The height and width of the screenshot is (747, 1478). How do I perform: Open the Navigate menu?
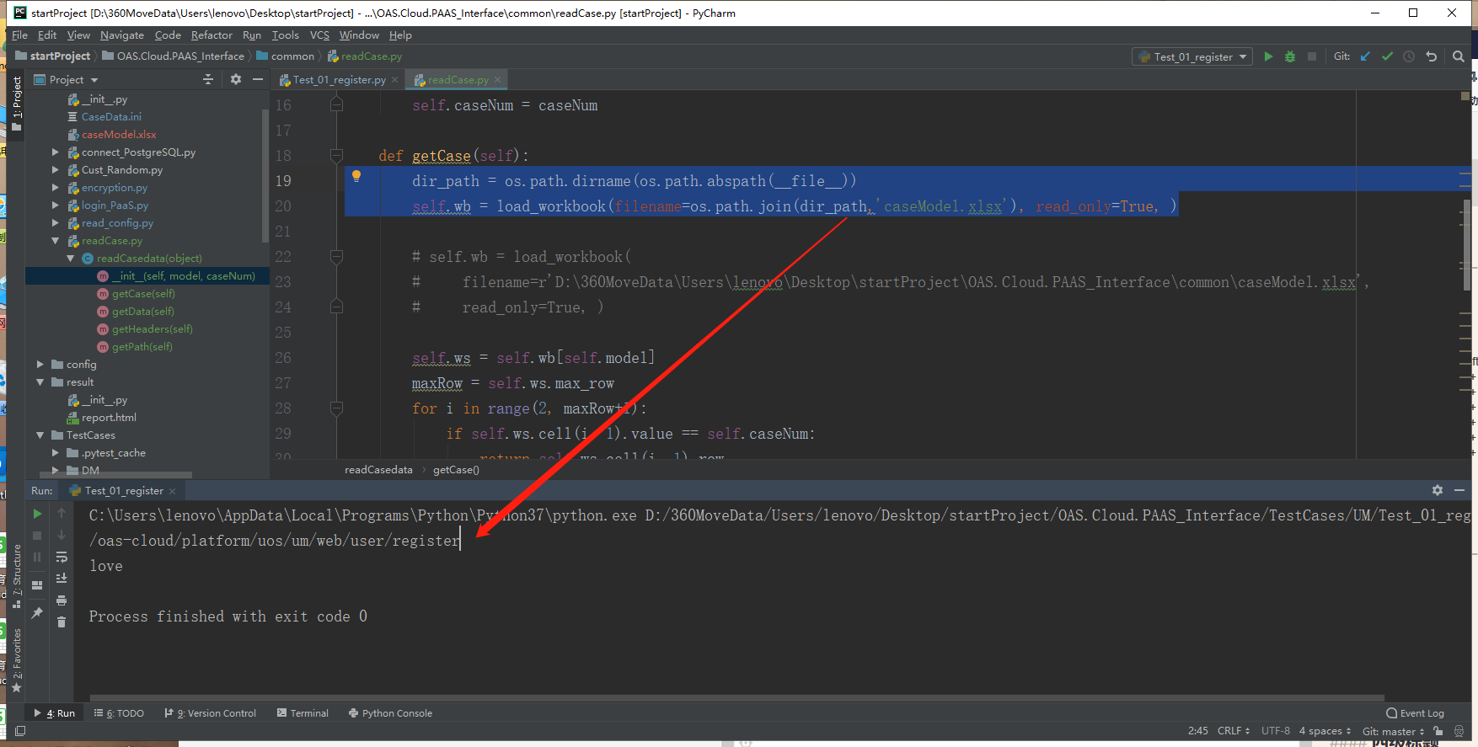point(122,35)
